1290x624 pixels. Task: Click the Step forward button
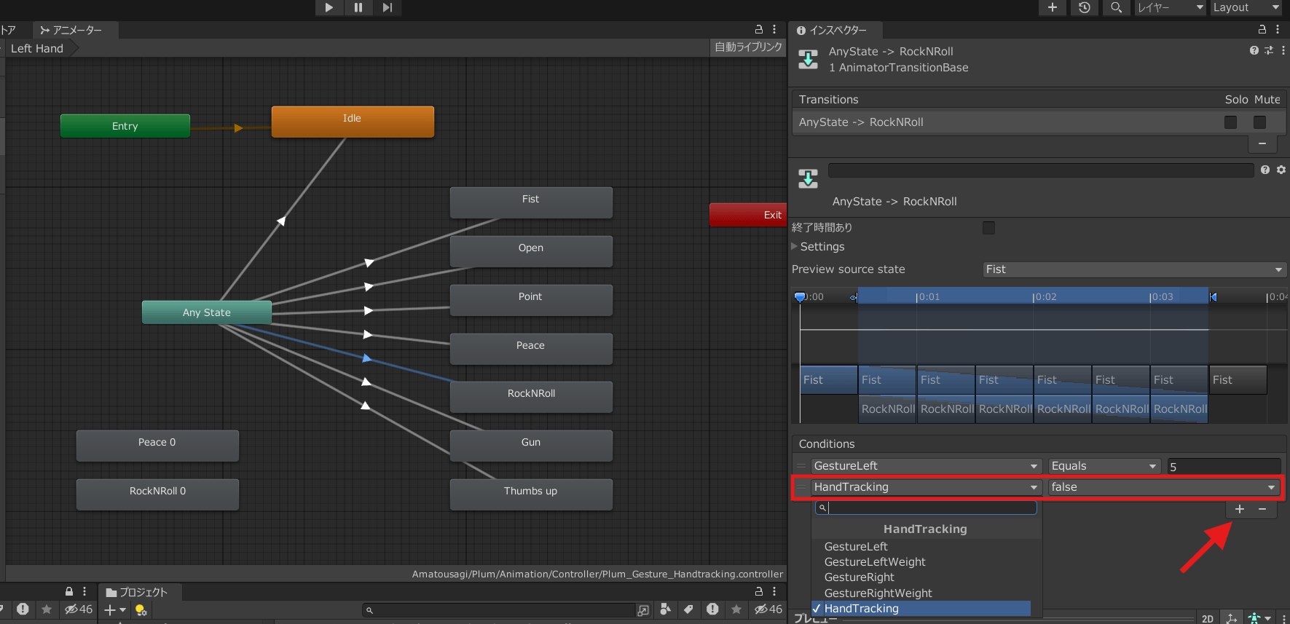(387, 7)
